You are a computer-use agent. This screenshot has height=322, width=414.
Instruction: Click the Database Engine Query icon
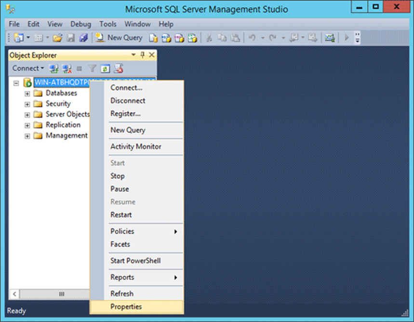(154, 38)
